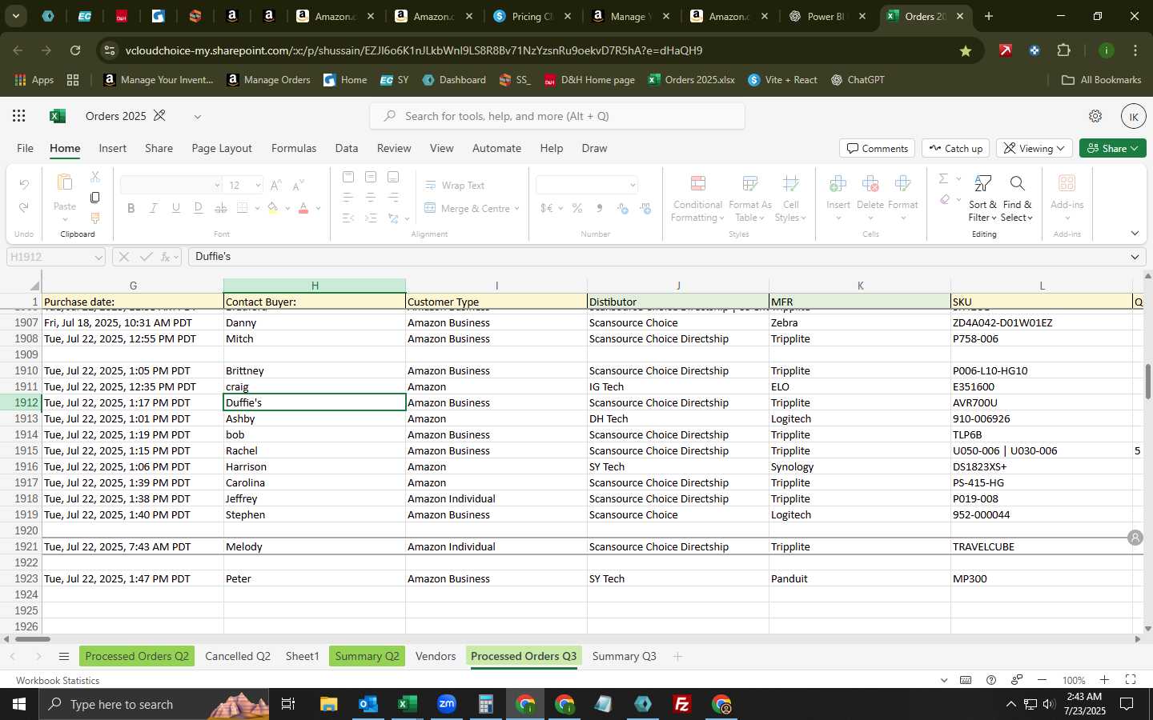Click the zoom in plus button
This screenshot has width=1153, height=720.
[1104, 680]
